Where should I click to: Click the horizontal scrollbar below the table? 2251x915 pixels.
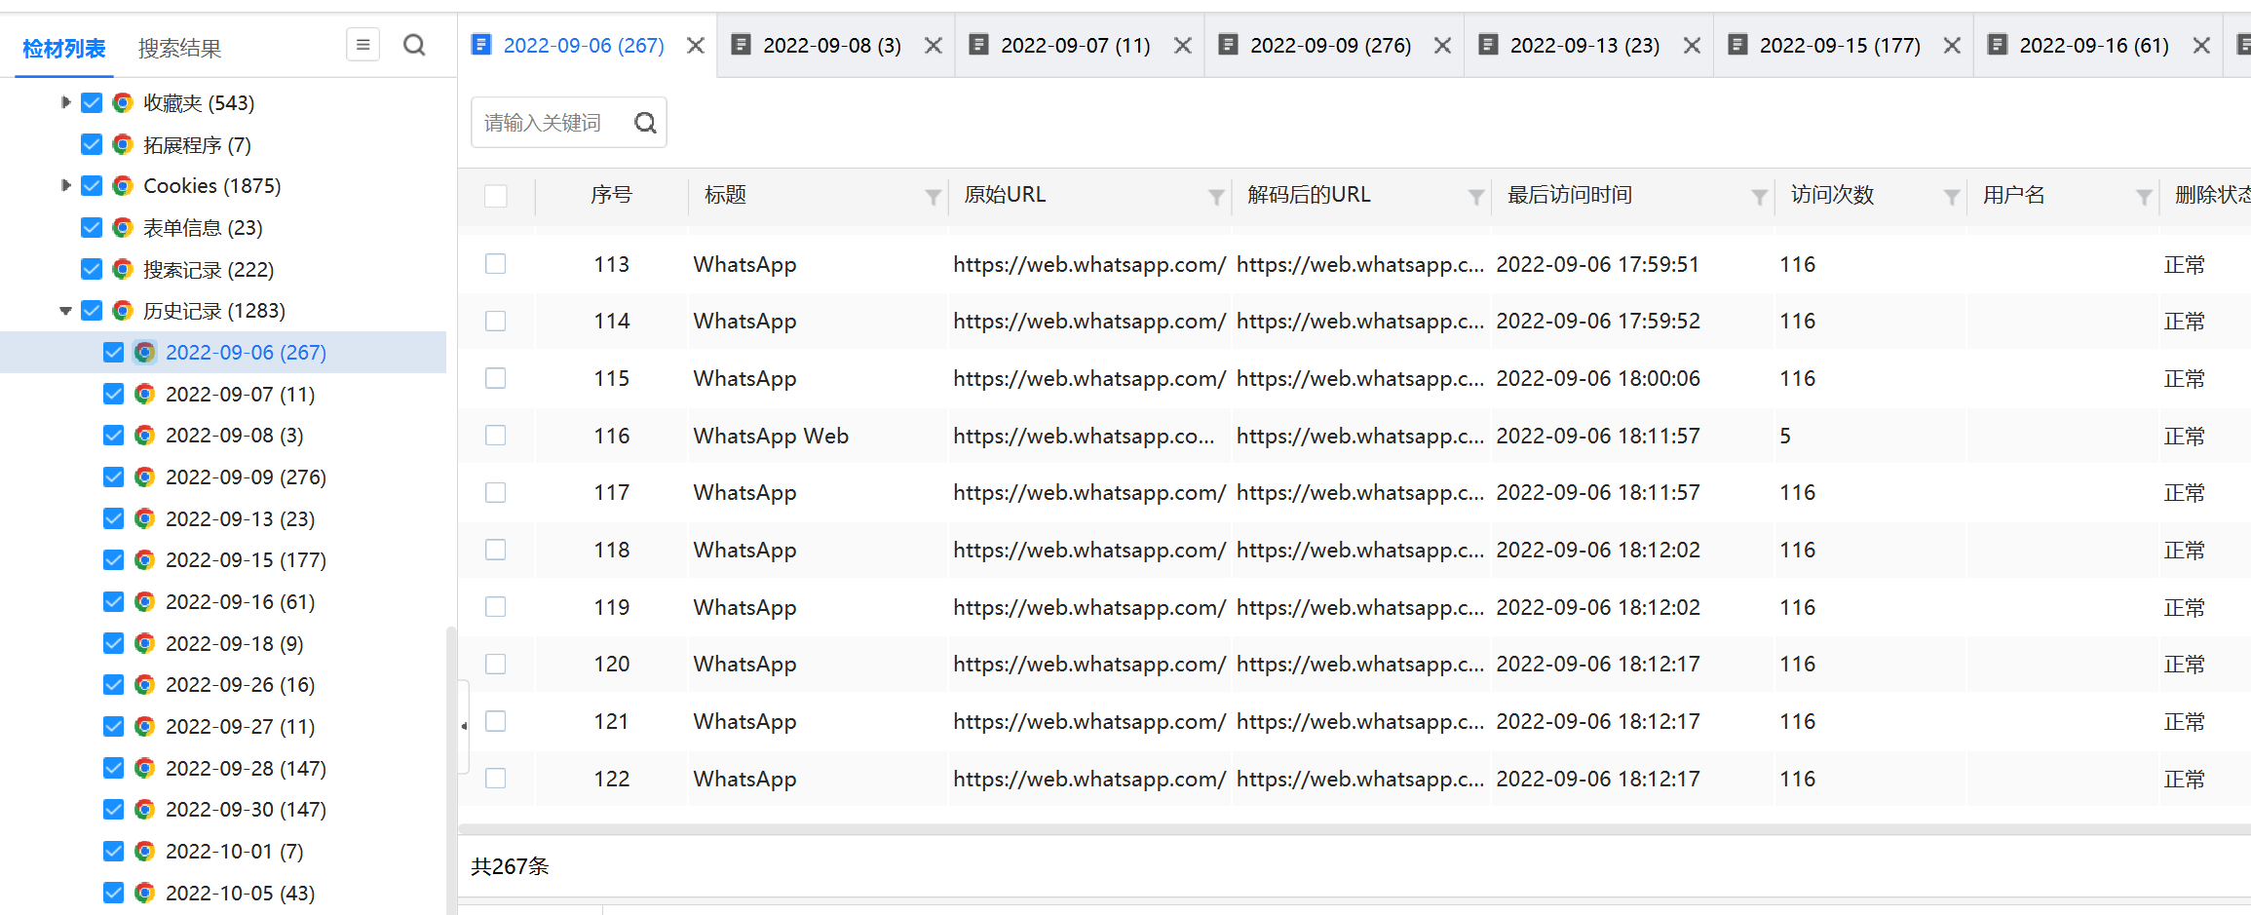[x=1354, y=829]
